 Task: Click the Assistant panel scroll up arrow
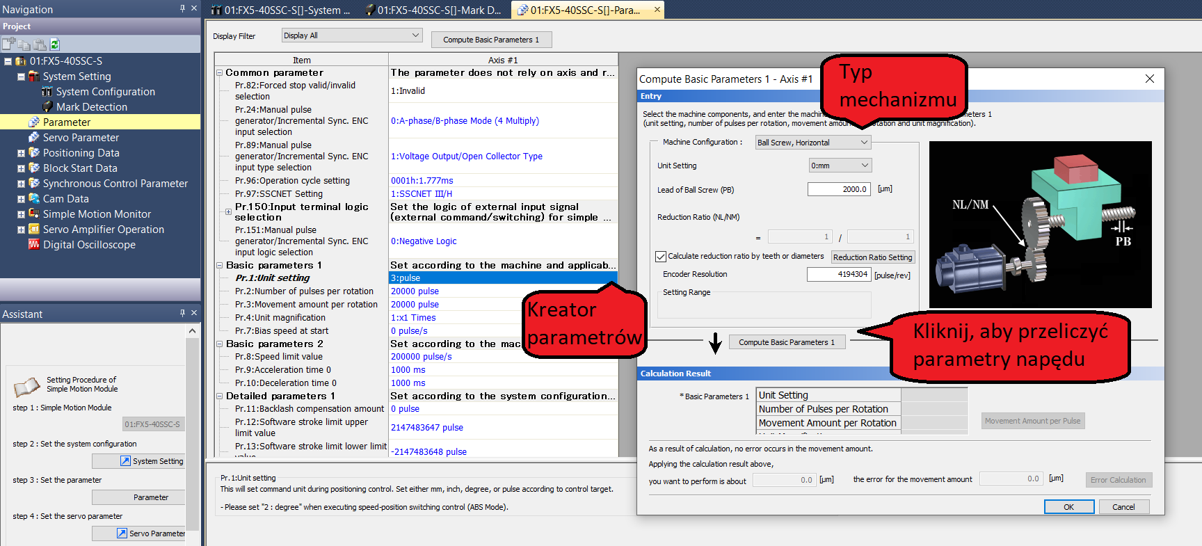(x=193, y=331)
